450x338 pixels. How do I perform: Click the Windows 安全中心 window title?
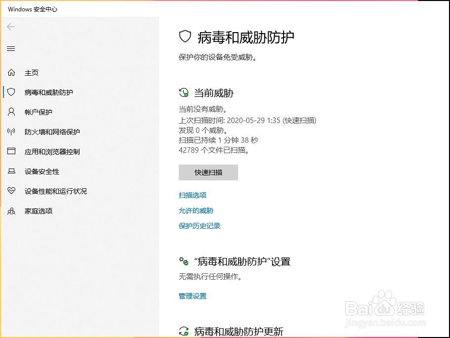click(33, 9)
